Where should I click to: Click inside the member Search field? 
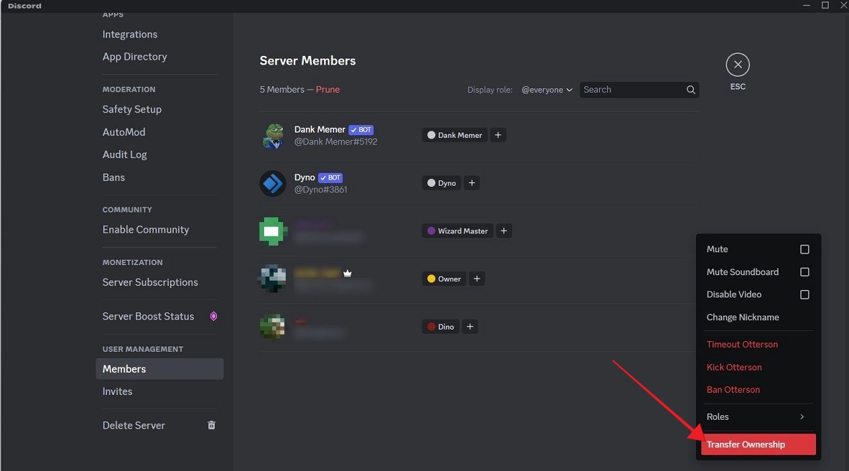[x=627, y=89]
